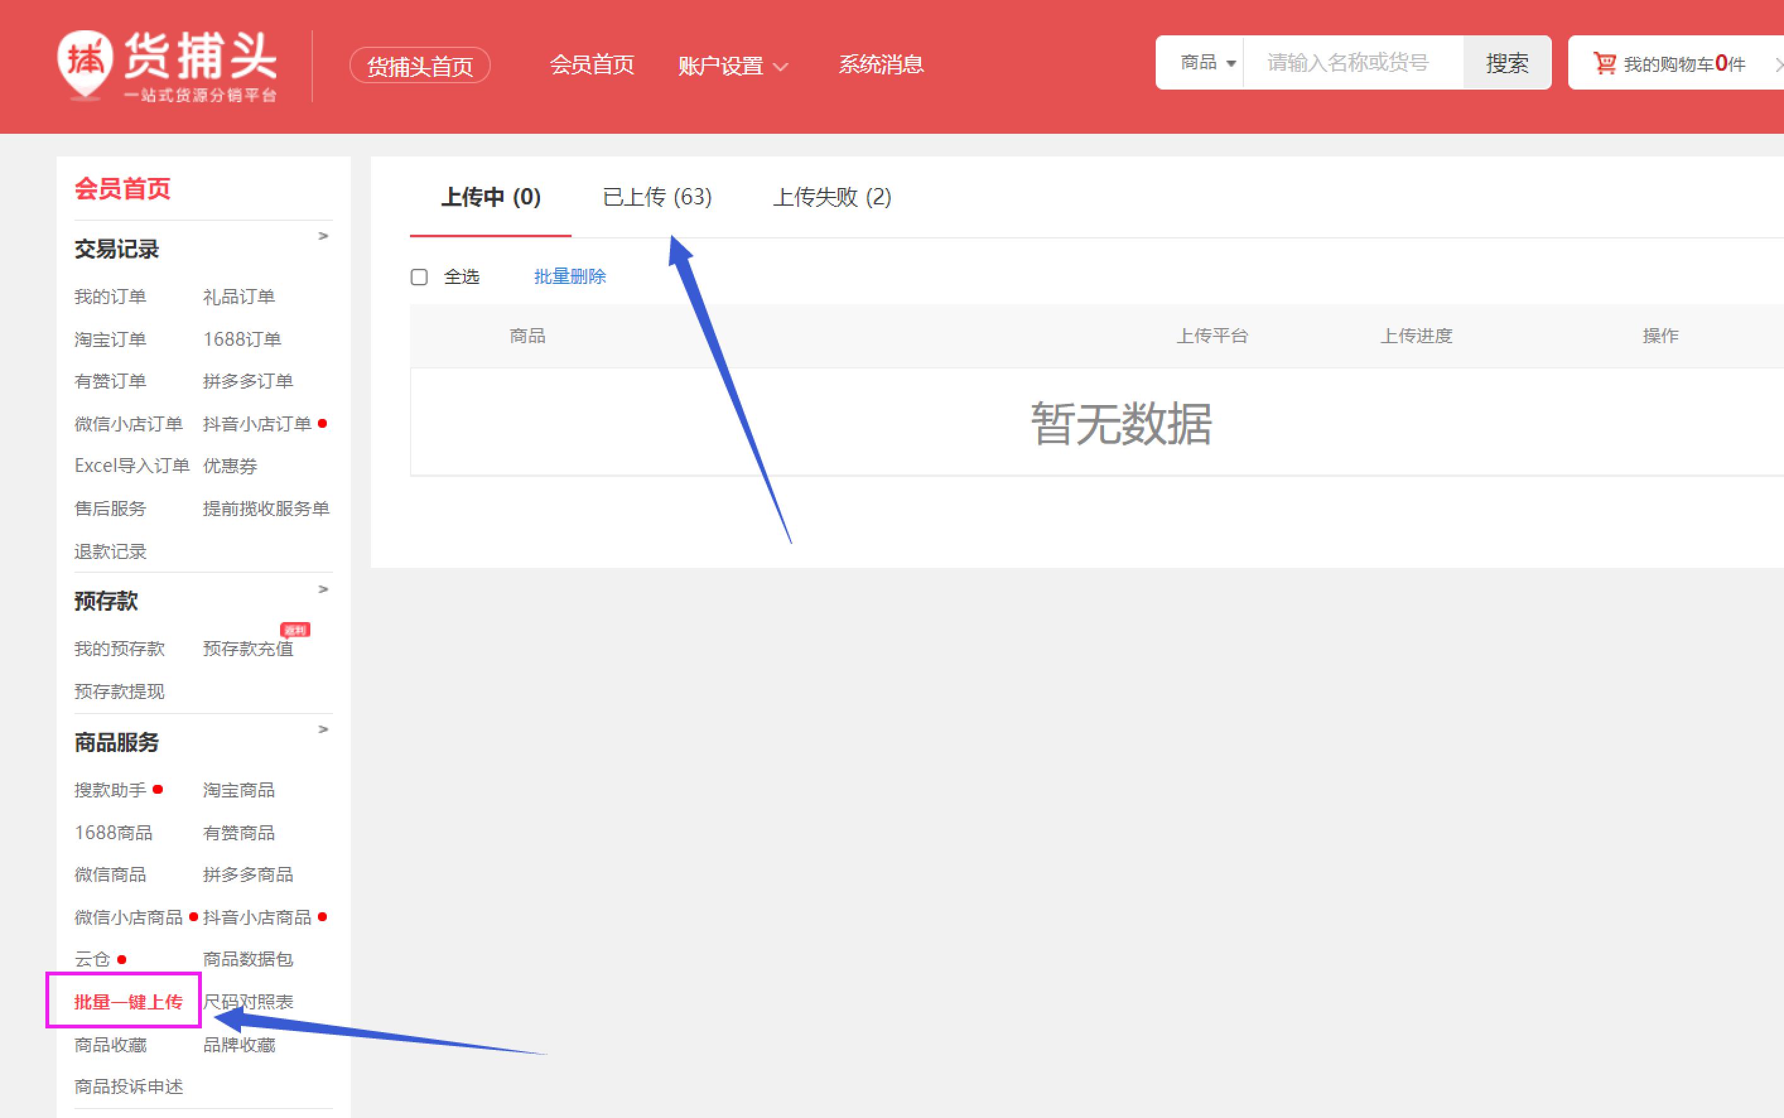
Task: Open 云仓 in sidebar
Action: 91,960
